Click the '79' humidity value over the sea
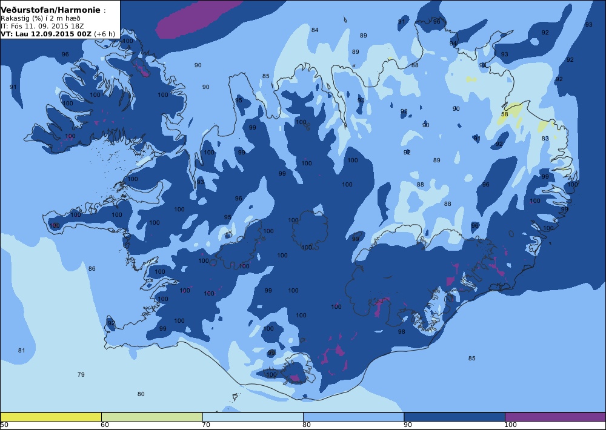 pos(81,374)
